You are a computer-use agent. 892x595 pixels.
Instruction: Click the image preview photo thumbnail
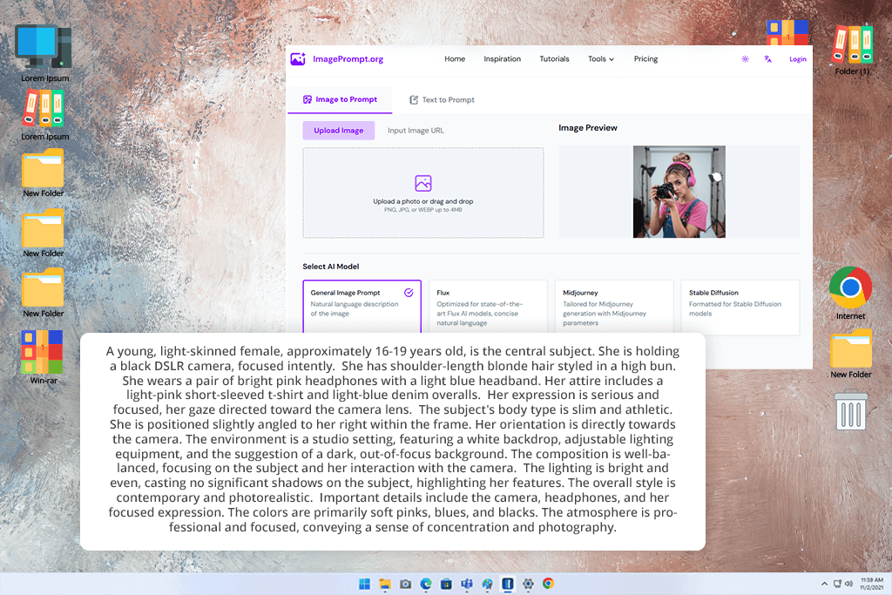(679, 192)
